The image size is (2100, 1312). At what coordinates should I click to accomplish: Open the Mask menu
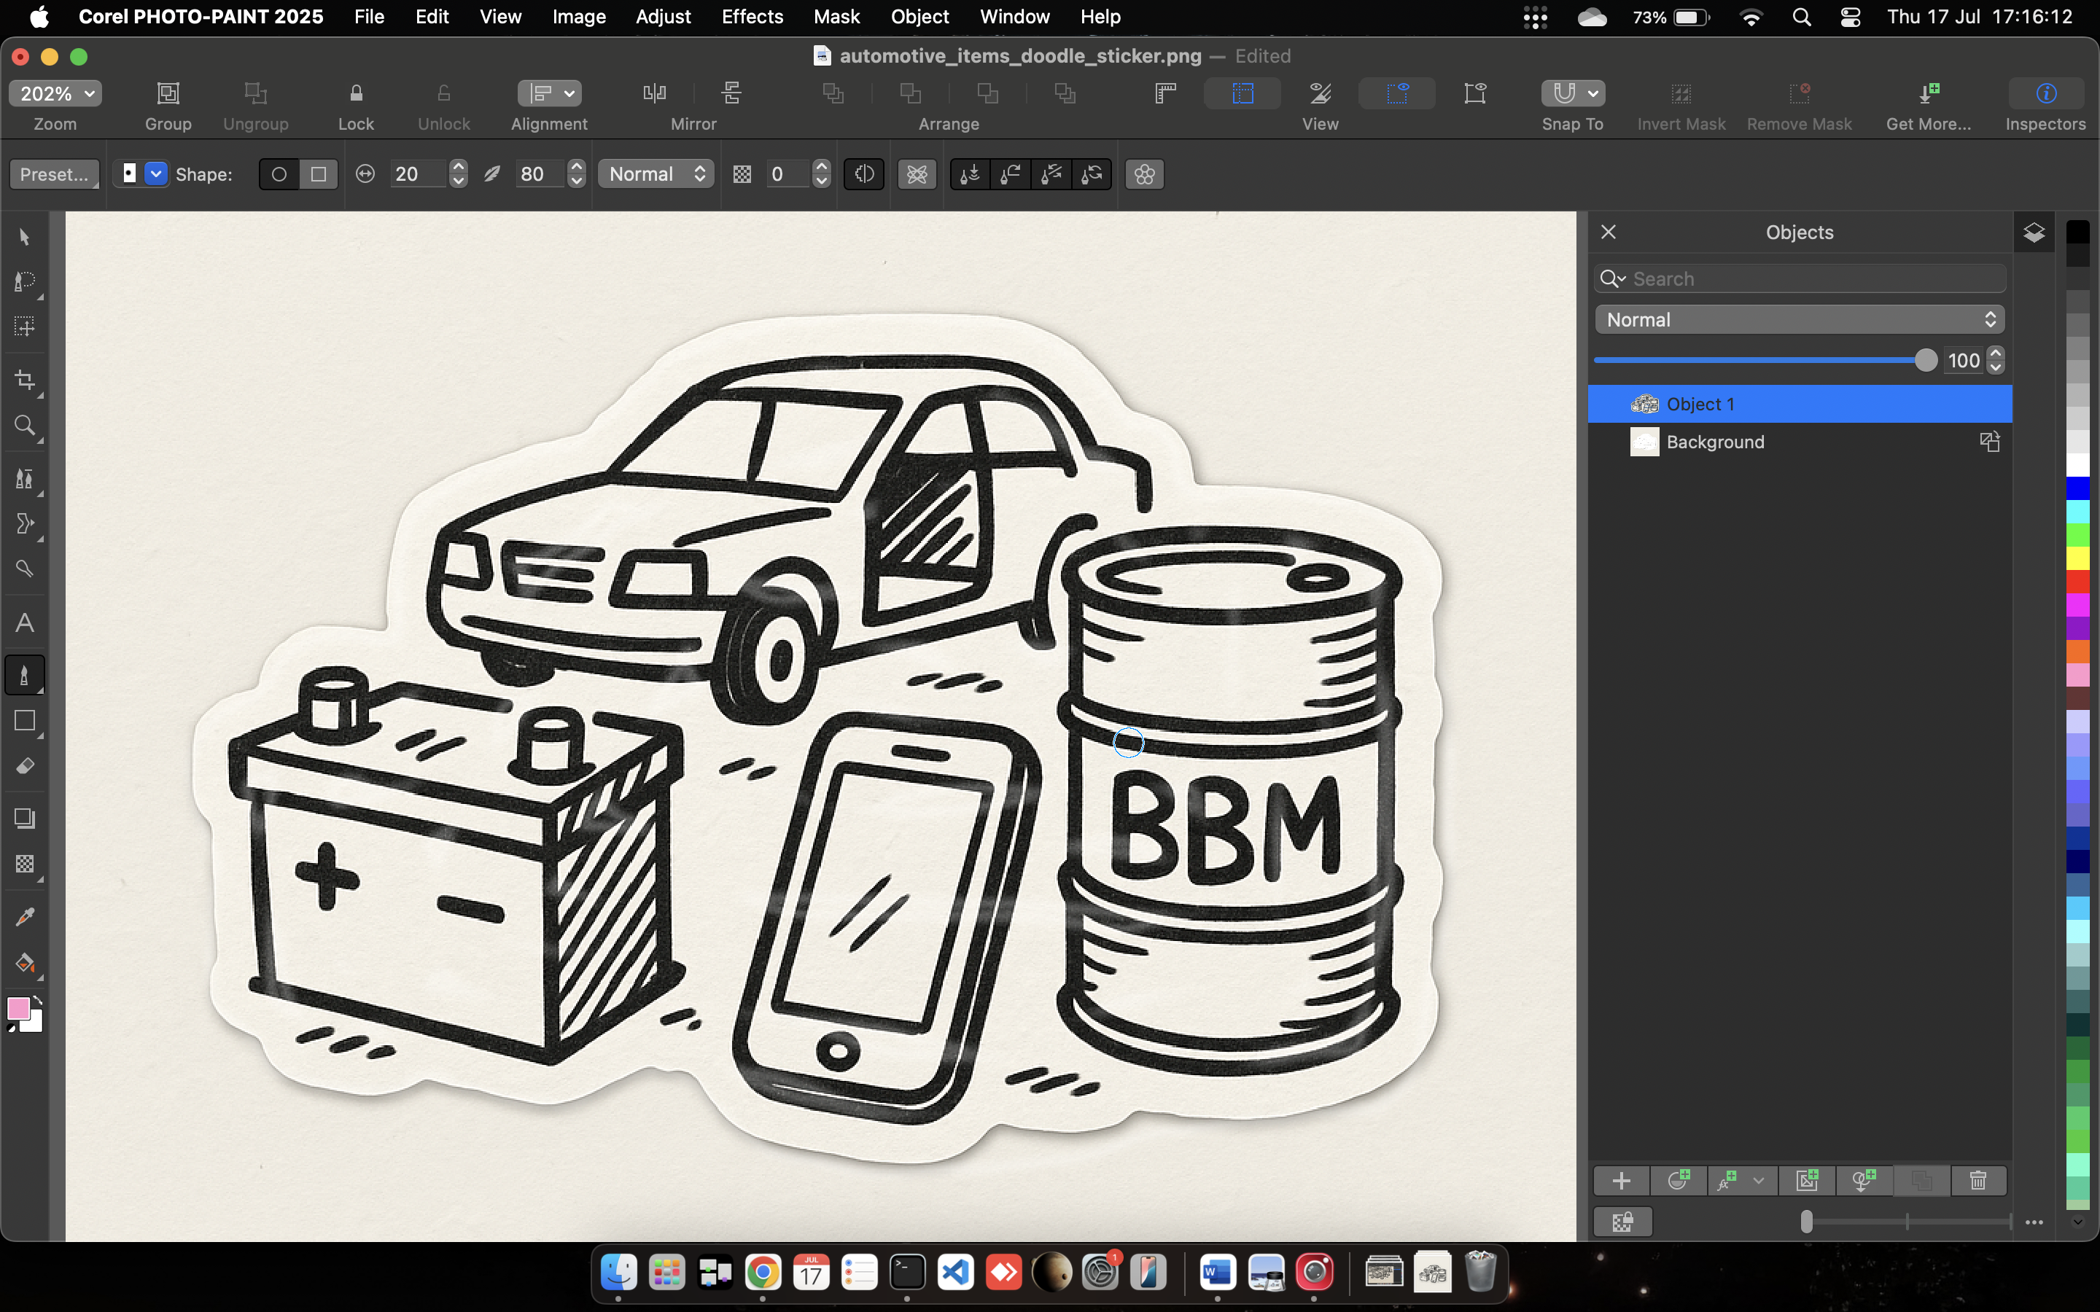click(836, 17)
